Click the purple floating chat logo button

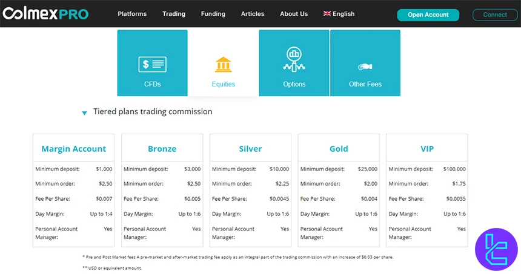(x=496, y=249)
